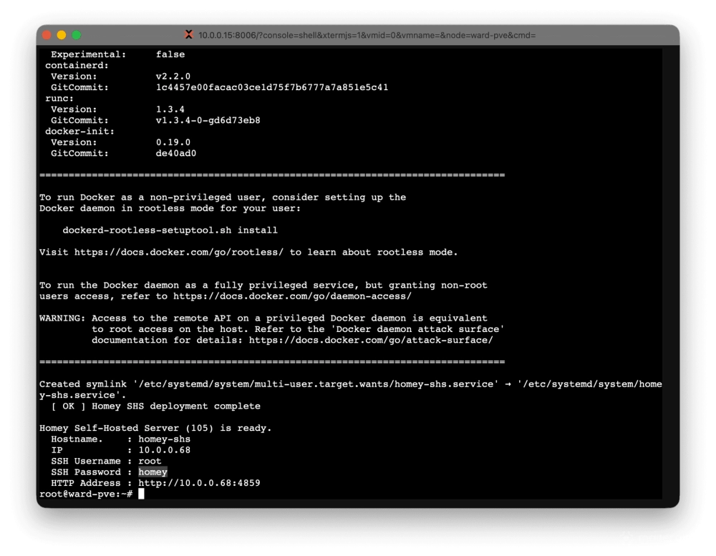Click the terminal cursor block at prompt
Screen dimensions: 716x556
141,494
